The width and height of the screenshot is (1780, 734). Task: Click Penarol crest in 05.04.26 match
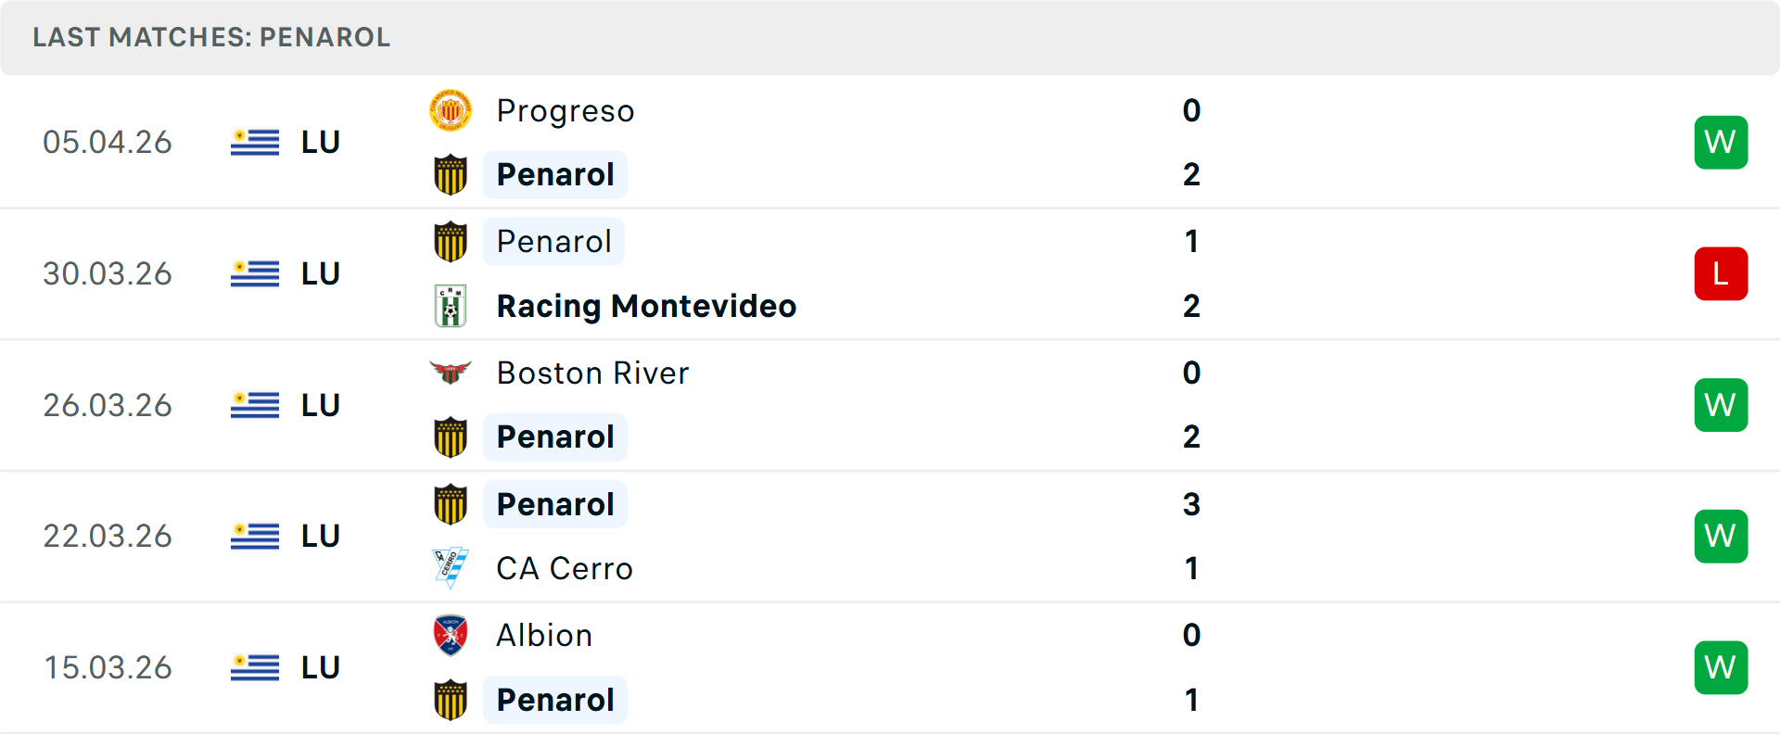[451, 175]
